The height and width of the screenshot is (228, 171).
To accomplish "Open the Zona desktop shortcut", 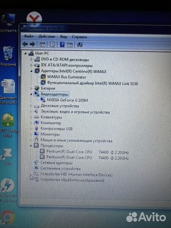I will pyautogui.click(x=8, y=157).
